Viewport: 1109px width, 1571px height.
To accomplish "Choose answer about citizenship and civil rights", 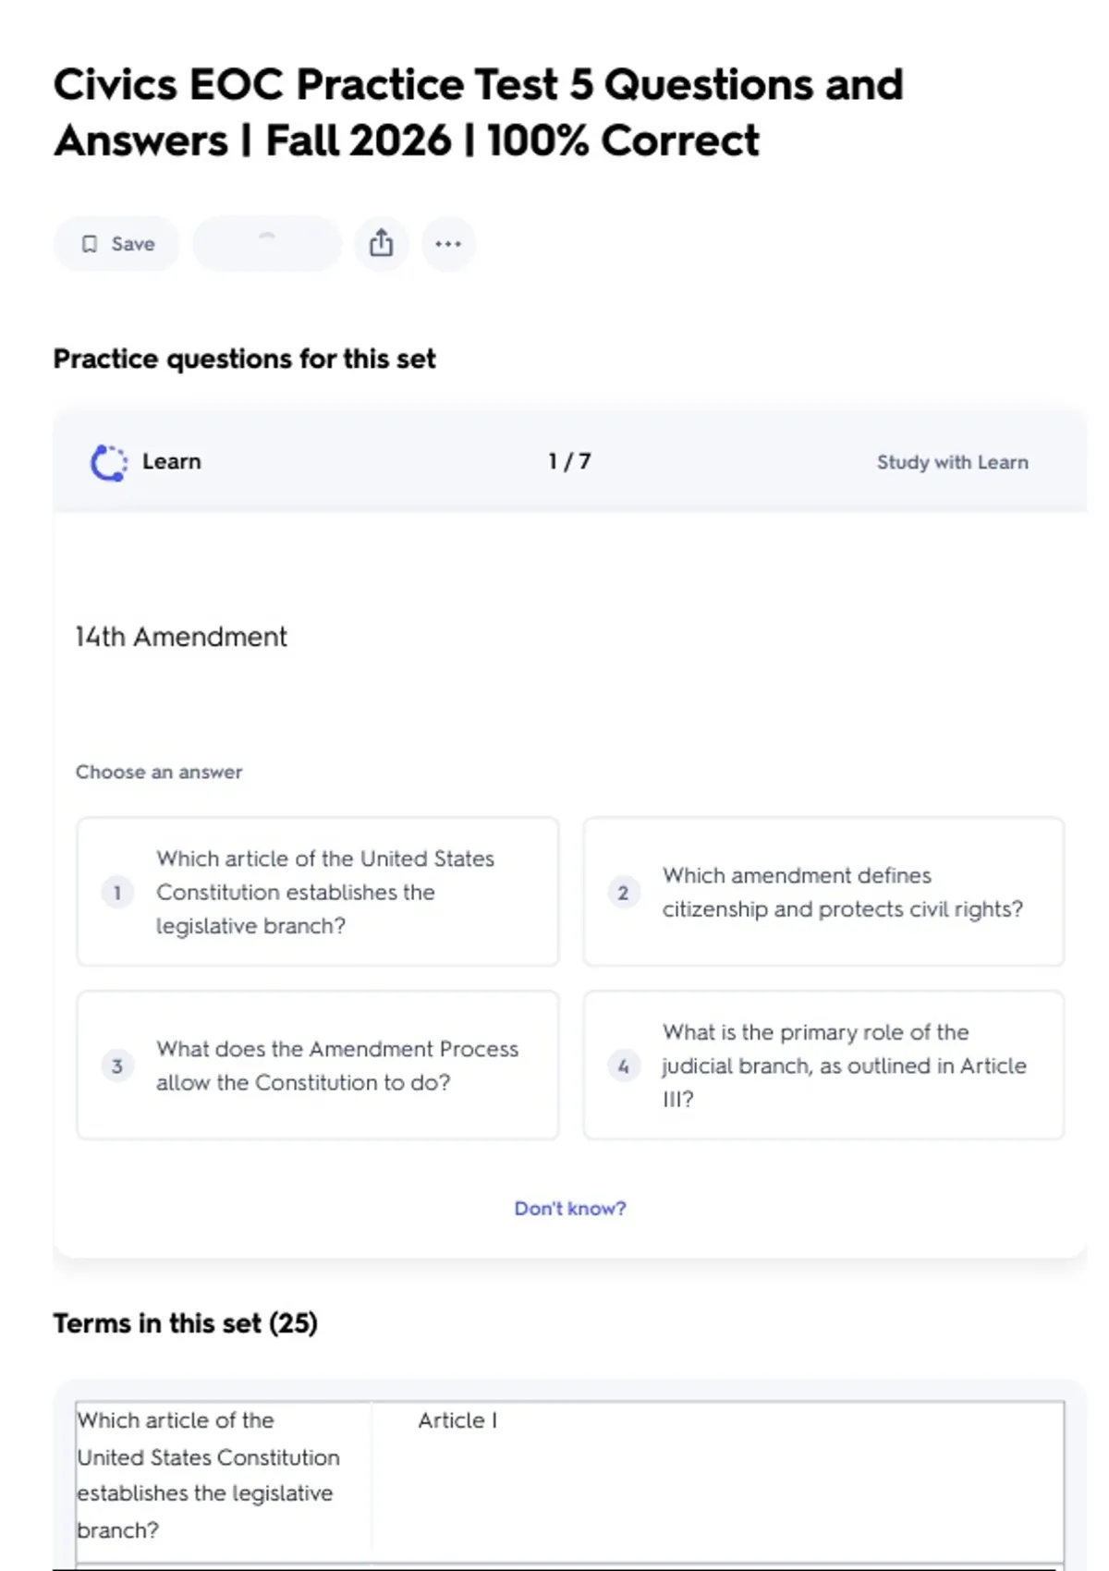I will click(842, 892).
